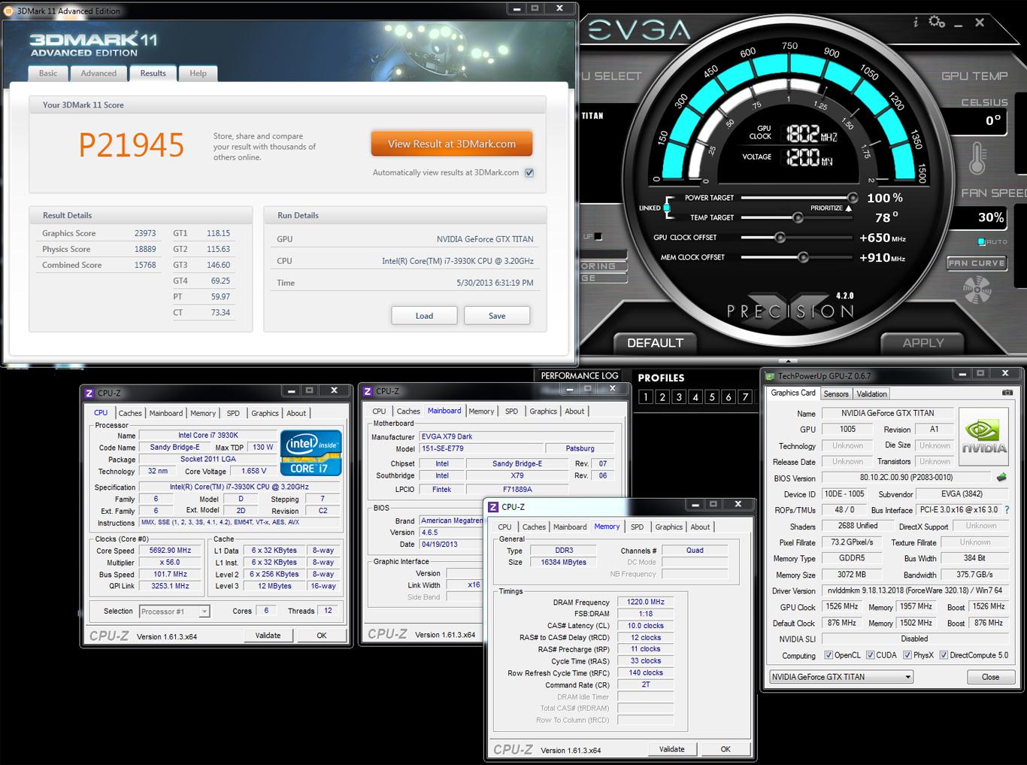The image size is (1027, 765).
Task: Adjust the Power Target slider
Action: coord(853,198)
